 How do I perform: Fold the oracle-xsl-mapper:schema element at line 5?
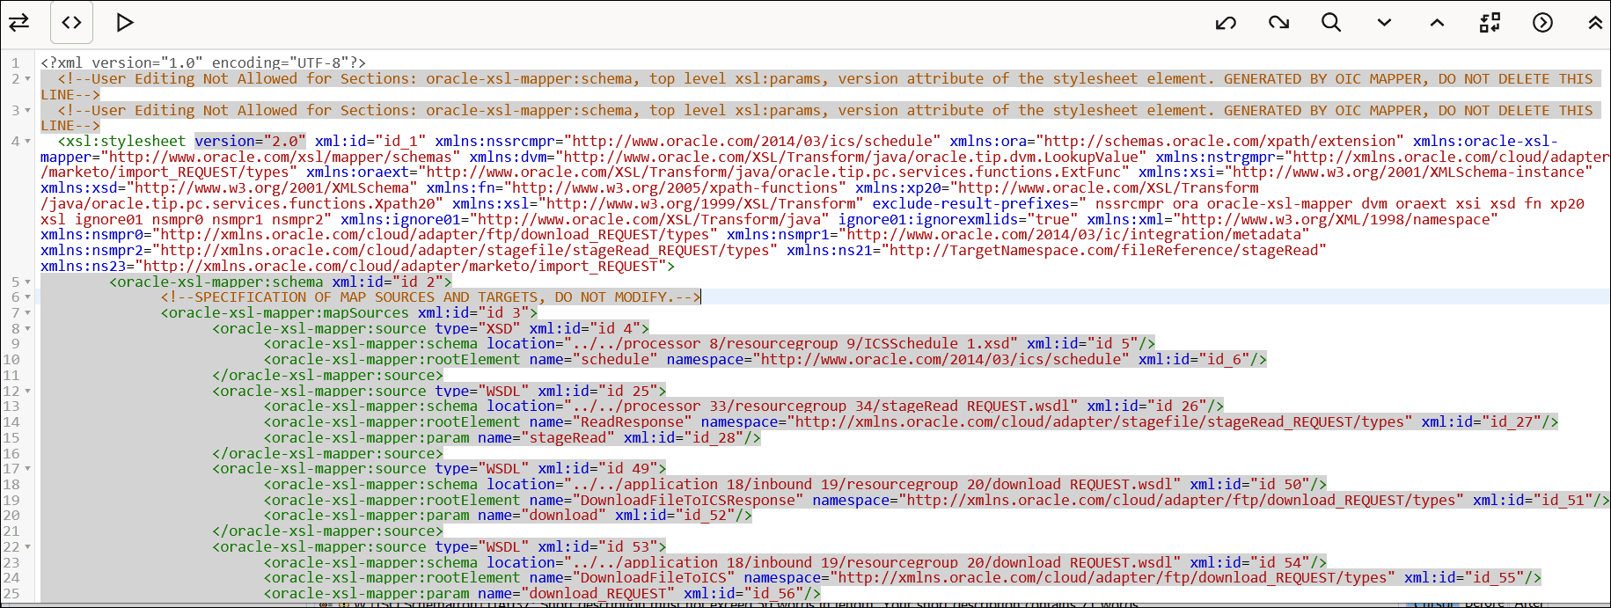click(x=28, y=282)
